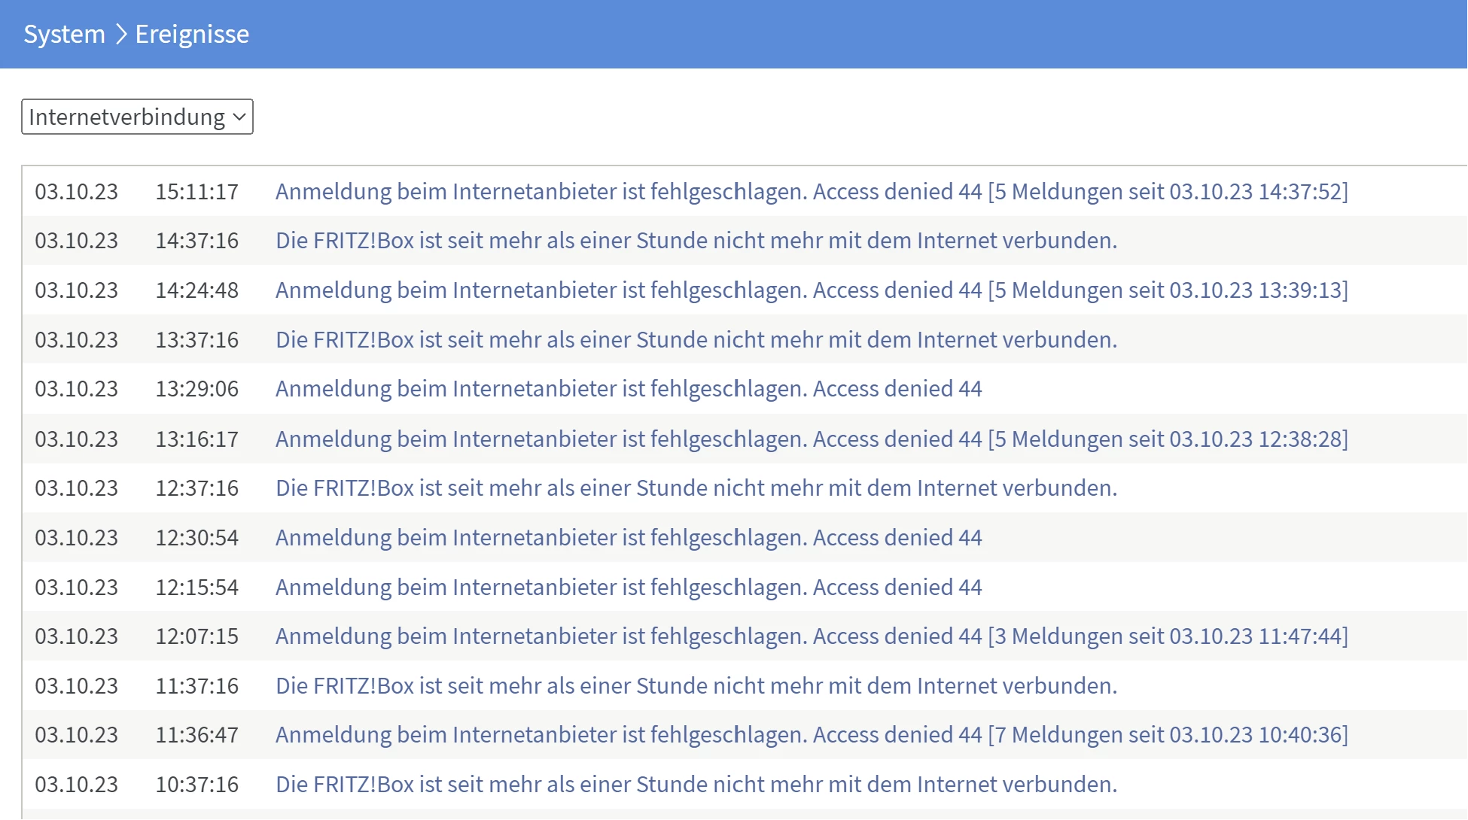Select the 11:37:16 FRITZ!Box message

pyautogui.click(x=696, y=686)
